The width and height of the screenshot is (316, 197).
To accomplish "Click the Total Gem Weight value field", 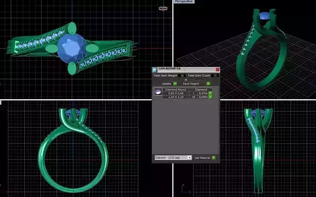I will point(182,76).
